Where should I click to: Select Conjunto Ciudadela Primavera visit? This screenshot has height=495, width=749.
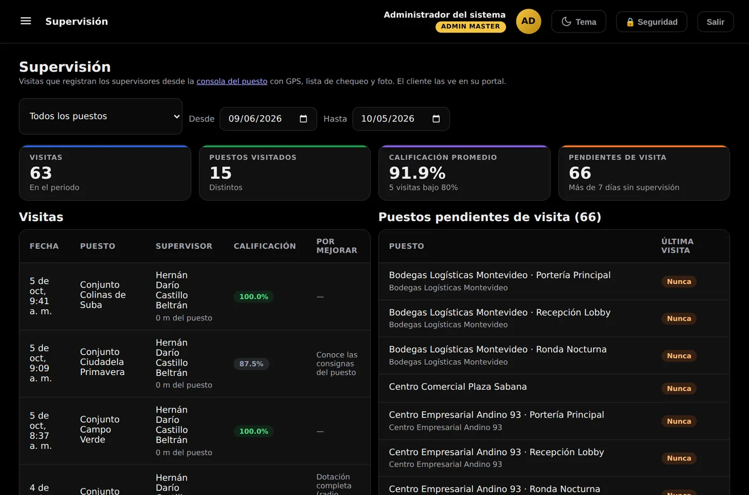195,364
